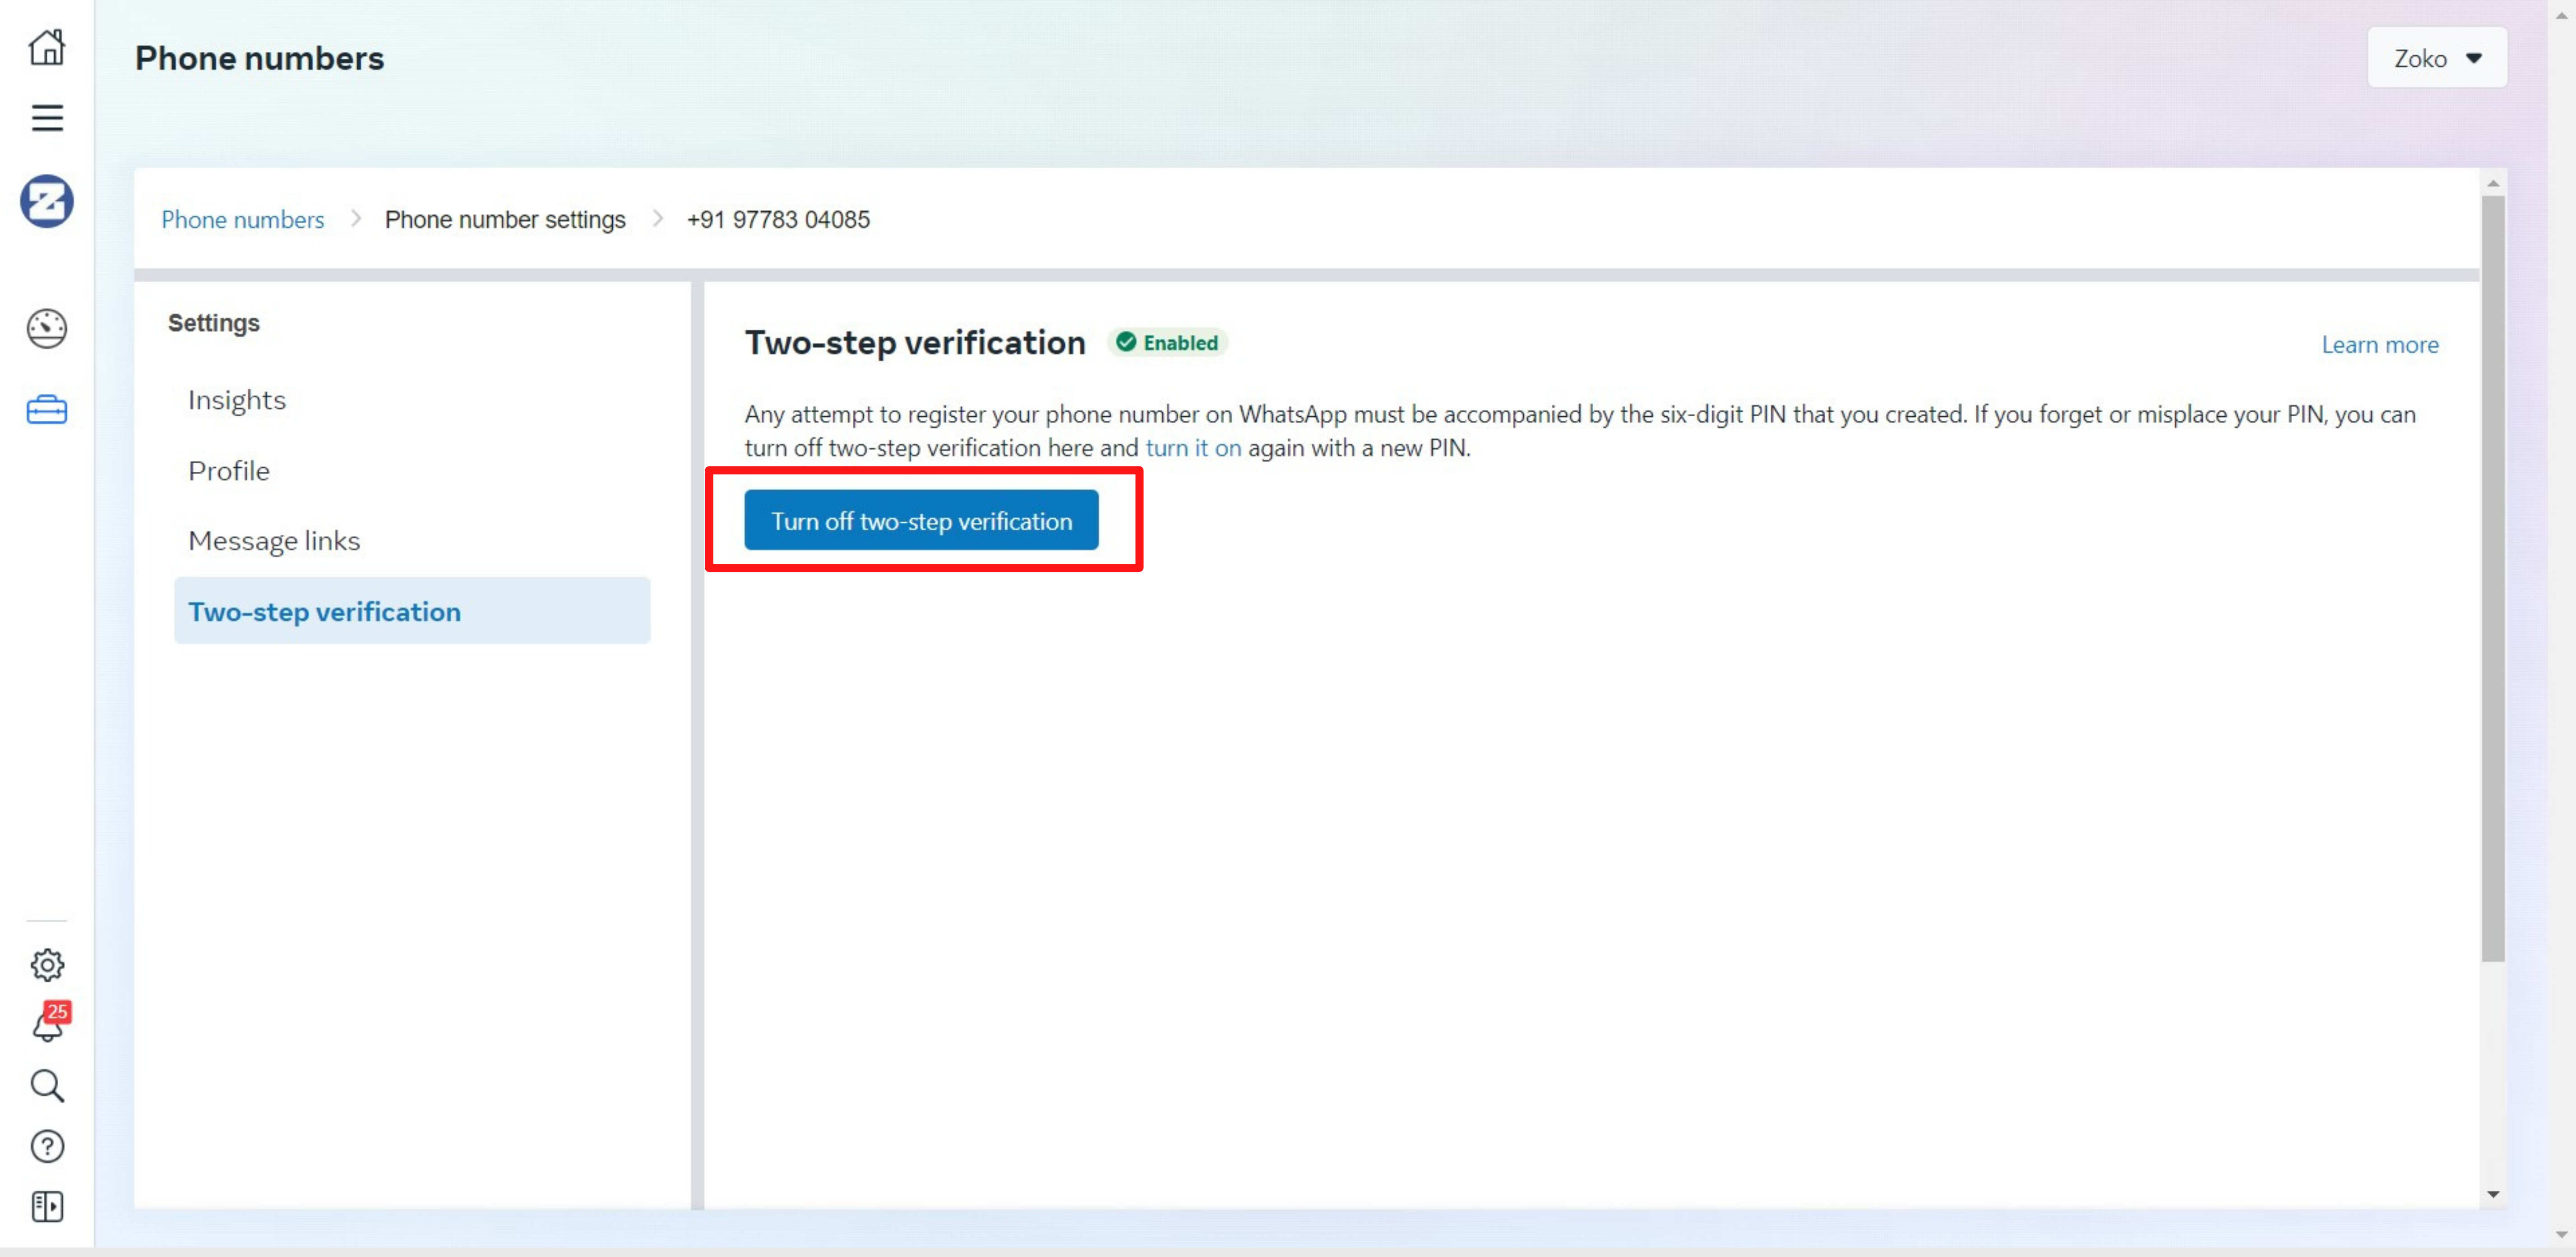Viewport: 2576px width, 1257px height.
Task: Click the 'turn it on' link
Action: pos(1192,448)
